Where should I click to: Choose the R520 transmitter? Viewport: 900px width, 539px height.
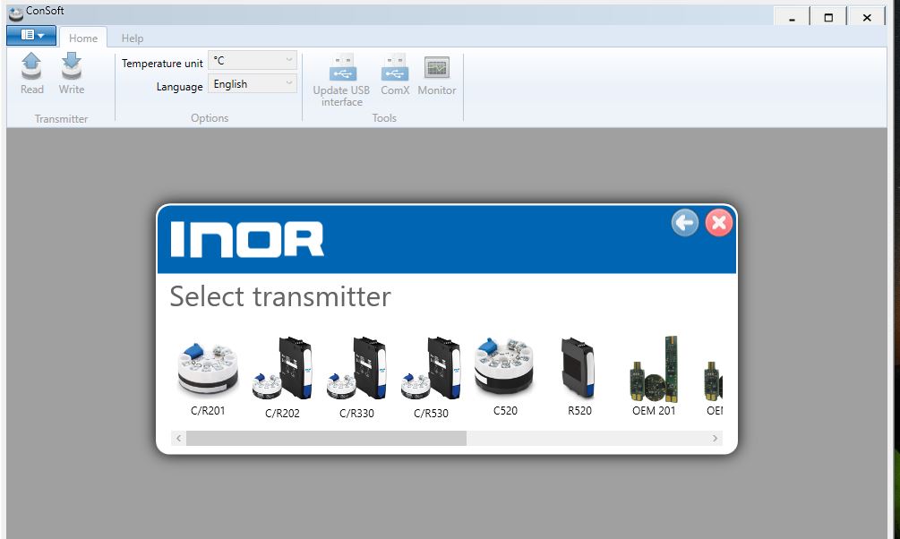579,378
